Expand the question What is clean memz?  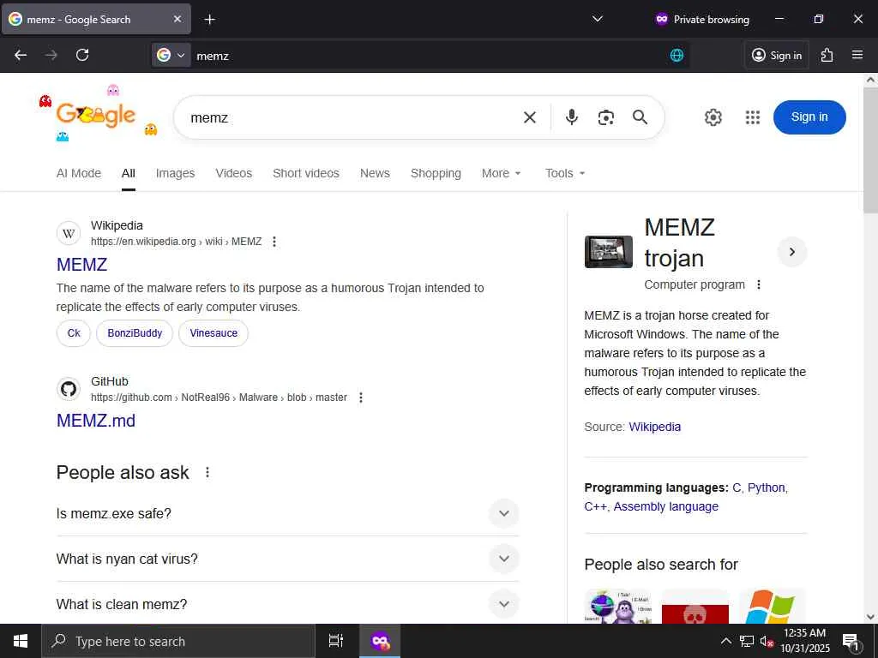287,604
